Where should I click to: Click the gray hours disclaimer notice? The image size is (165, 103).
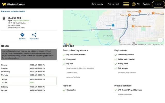[x=29, y=55]
